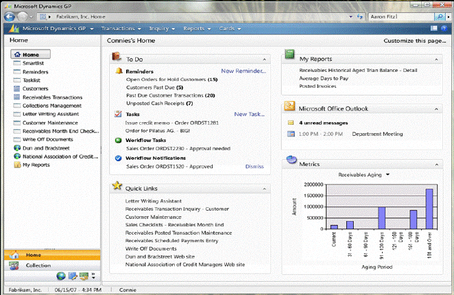Screen dimensions: 454x295
Task: Click the My Reports folder icon in sidebar
Action: coord(17,165)
